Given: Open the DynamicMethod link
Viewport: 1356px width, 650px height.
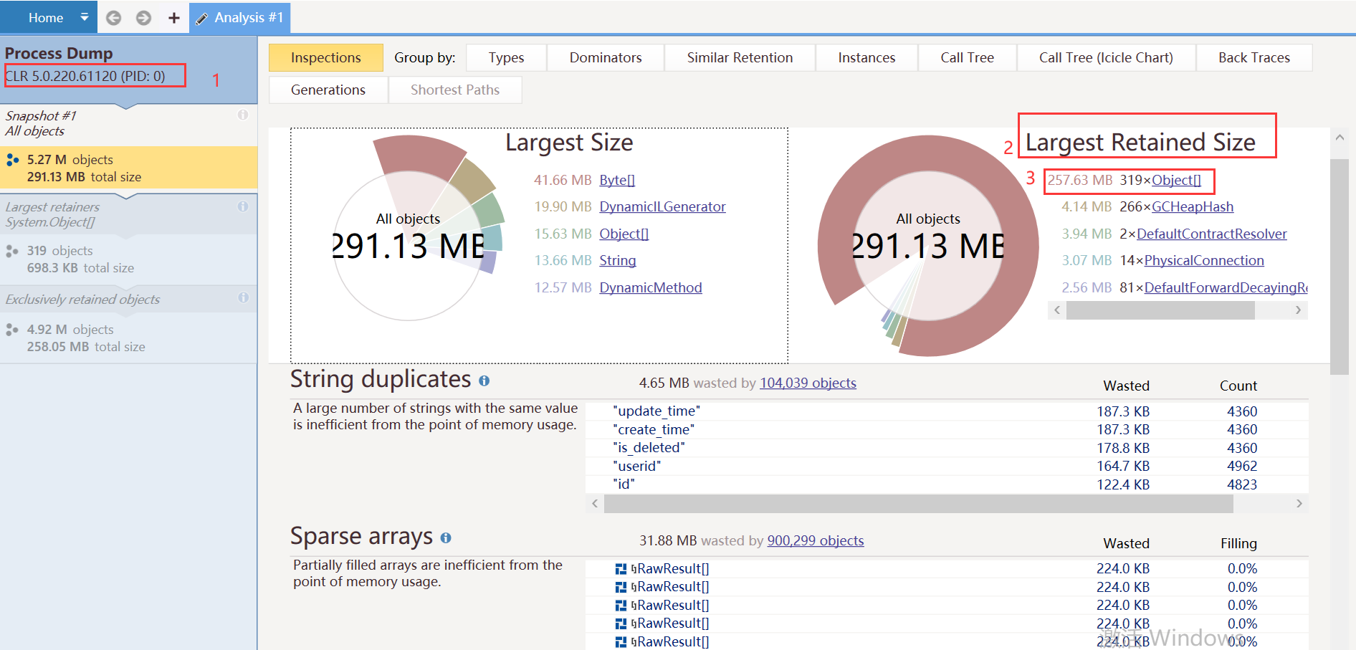Looking at the screenshot, I should [651, 287].
